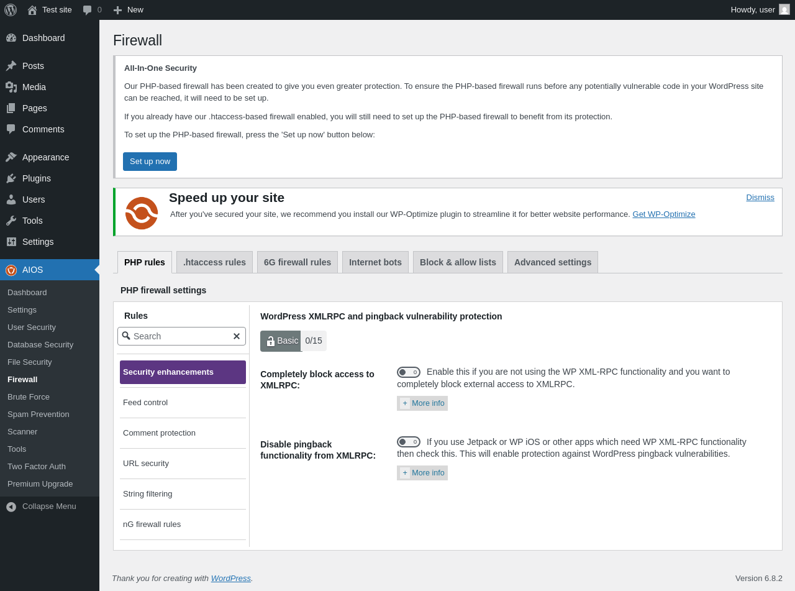This screenshot has height=591, width=795.
Task: Toggle Disable pingback functionality from XMLRPC
Action: tap(409, 442)
